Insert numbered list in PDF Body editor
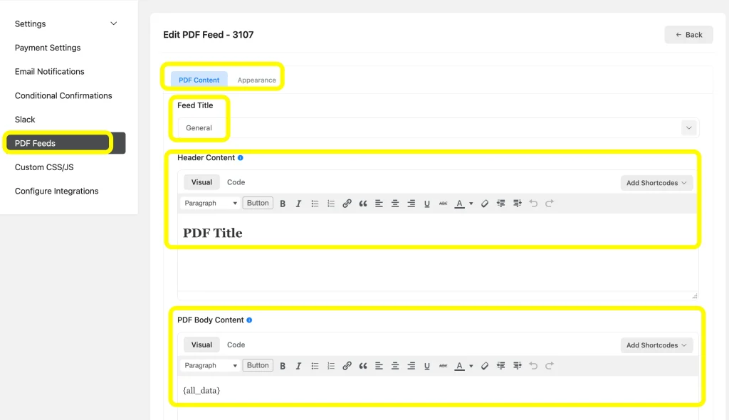Screen dimensions: 729x420 (330, 366)
